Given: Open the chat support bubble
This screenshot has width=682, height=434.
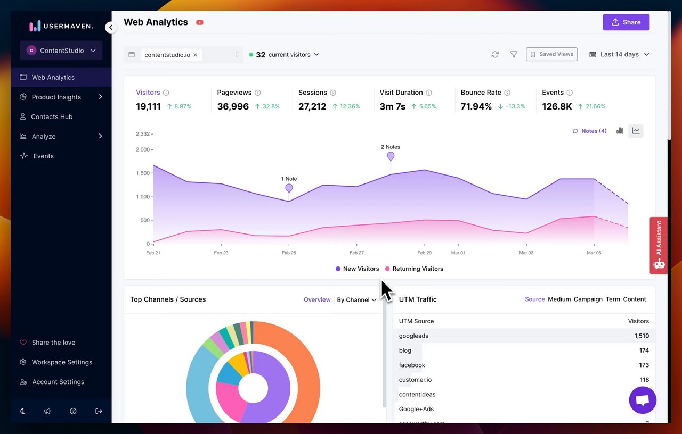Looking at the screenshot, I should click(643, 400).
